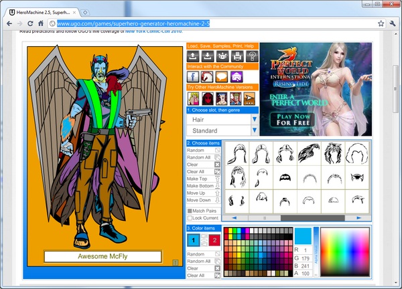Click color swap arrows between 1 and 2
Viewport: 402px width, 289px height.
tap(204, 240)
